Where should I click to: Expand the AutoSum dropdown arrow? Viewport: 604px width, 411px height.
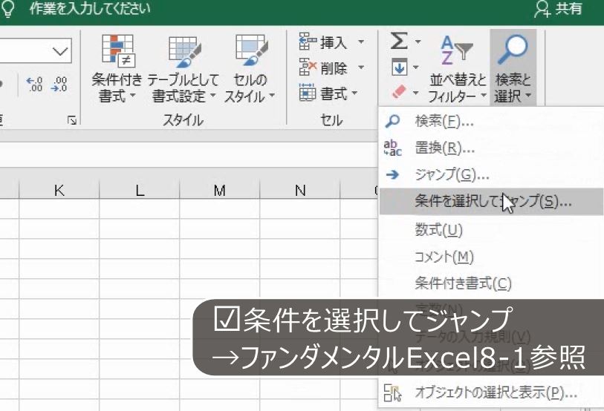click(x=418, y=41)
